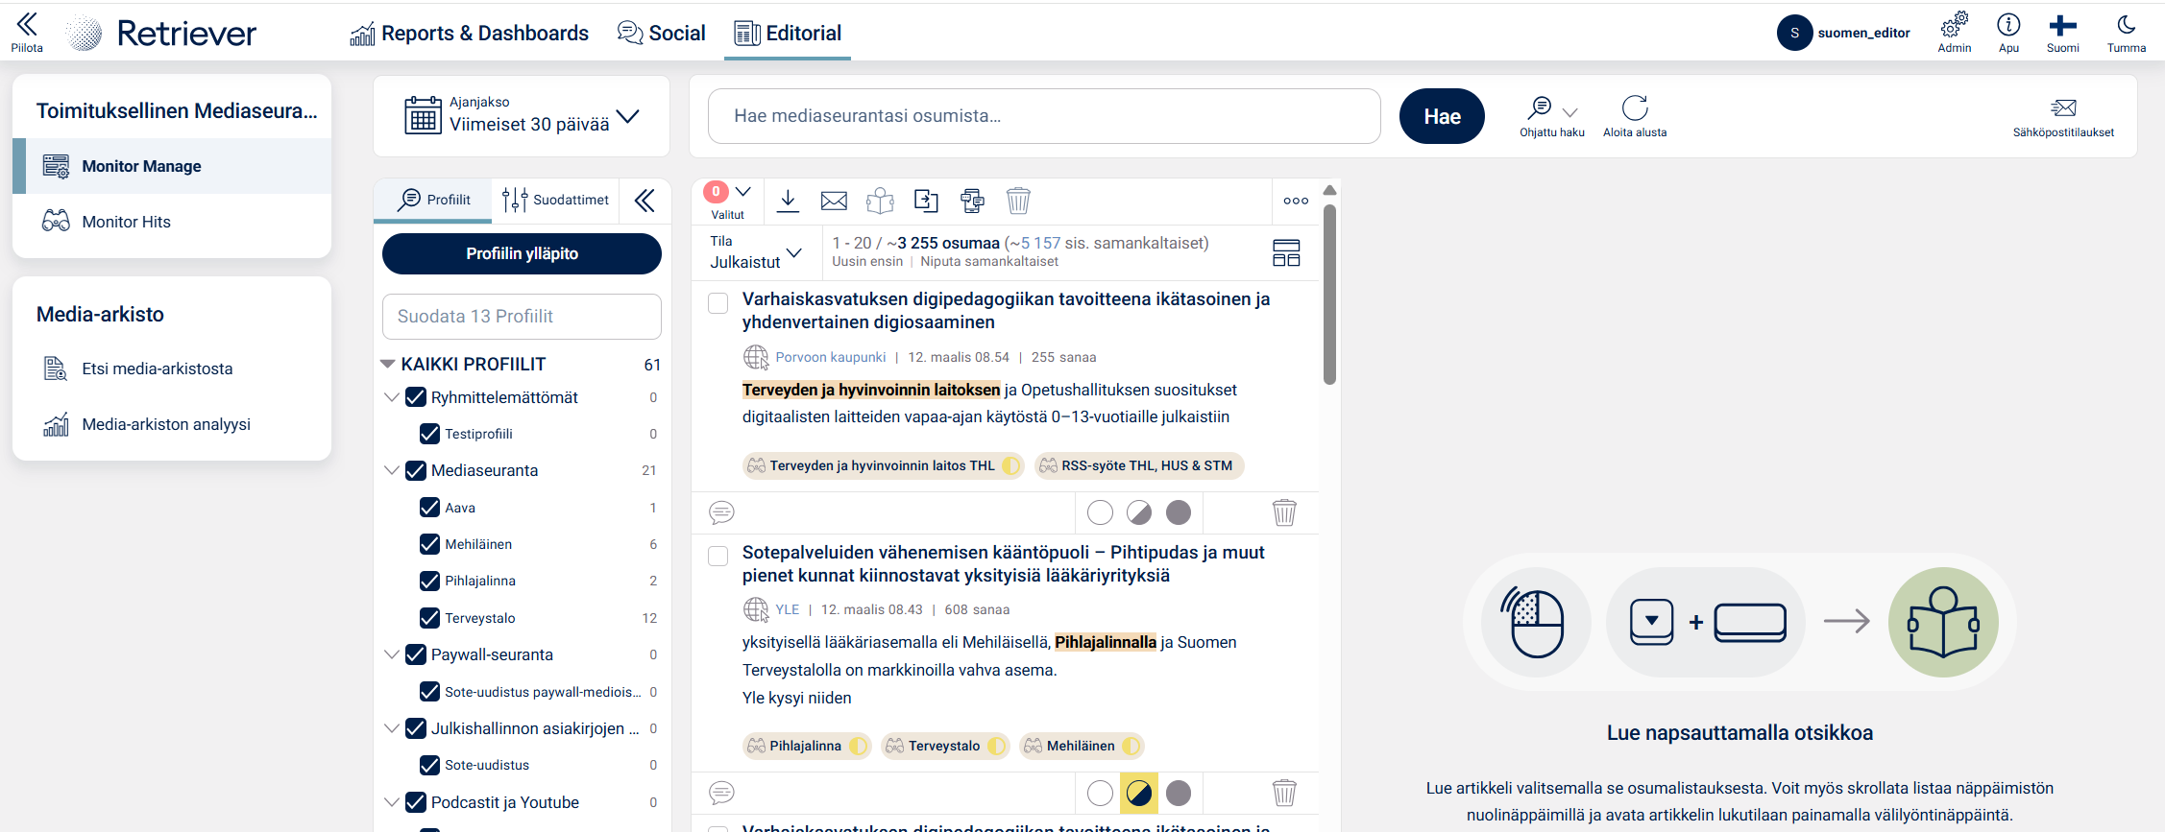Select the Varhaiskasvatuksen article checkbox
Viewport: 2165px width, 832px height.
pyautogui.click(x=718, y=303)
